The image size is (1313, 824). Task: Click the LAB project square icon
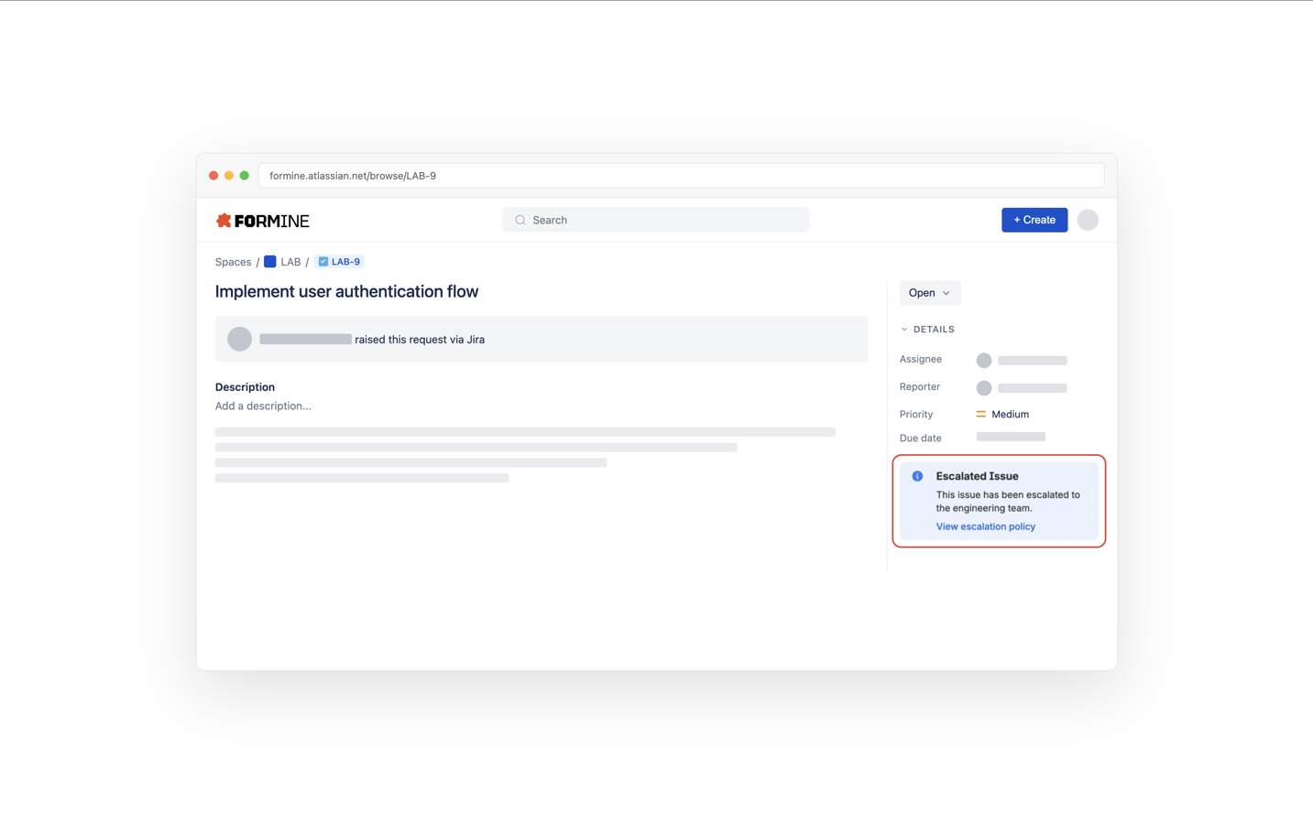click(x=269, y=261)
